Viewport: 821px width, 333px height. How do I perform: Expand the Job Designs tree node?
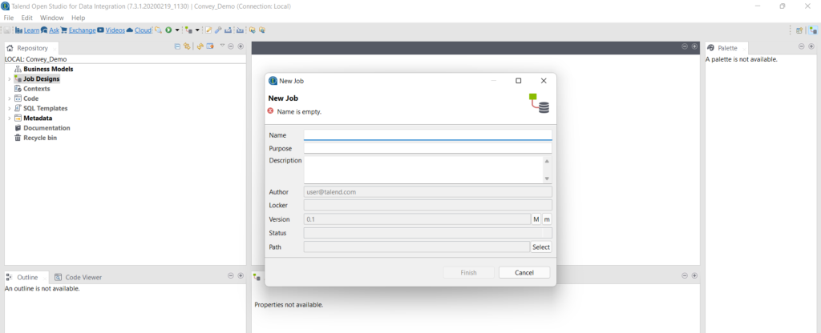tap(10, 79)
